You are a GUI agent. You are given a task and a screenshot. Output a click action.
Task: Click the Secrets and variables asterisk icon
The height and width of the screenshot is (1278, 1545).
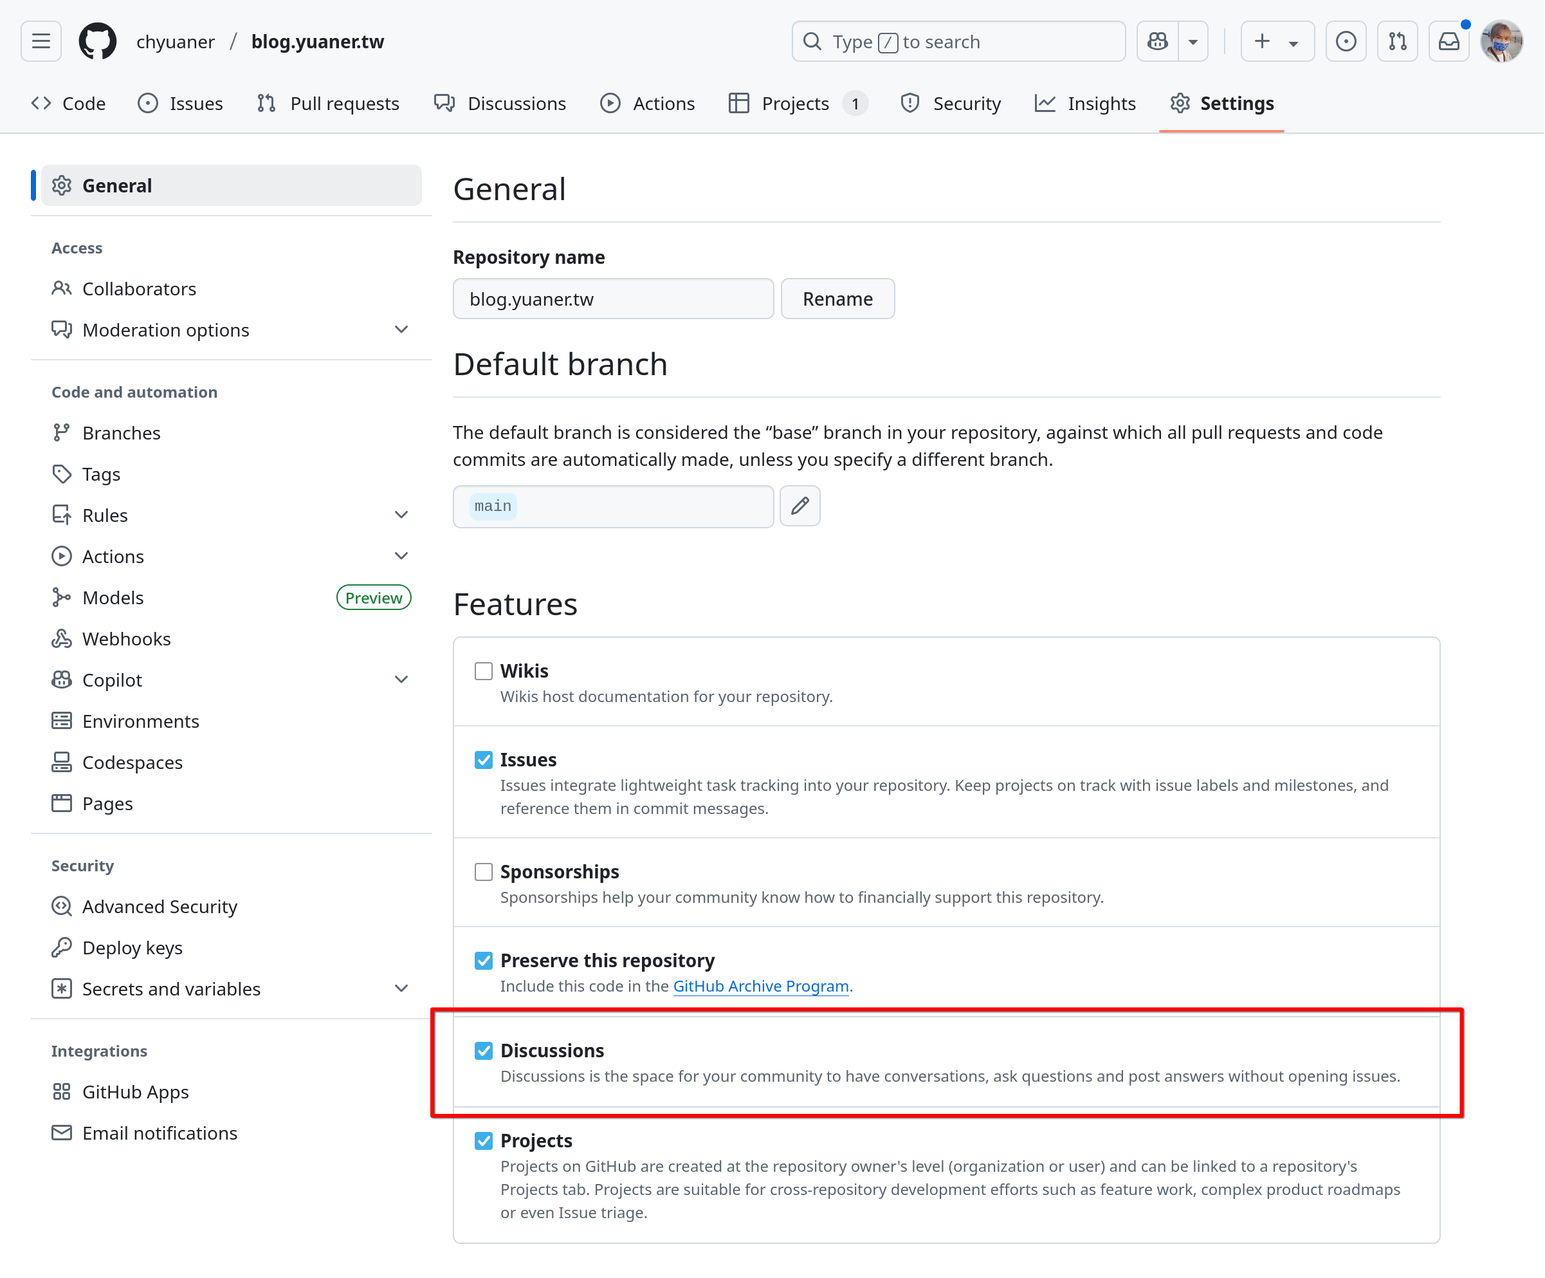pos(62,990)
